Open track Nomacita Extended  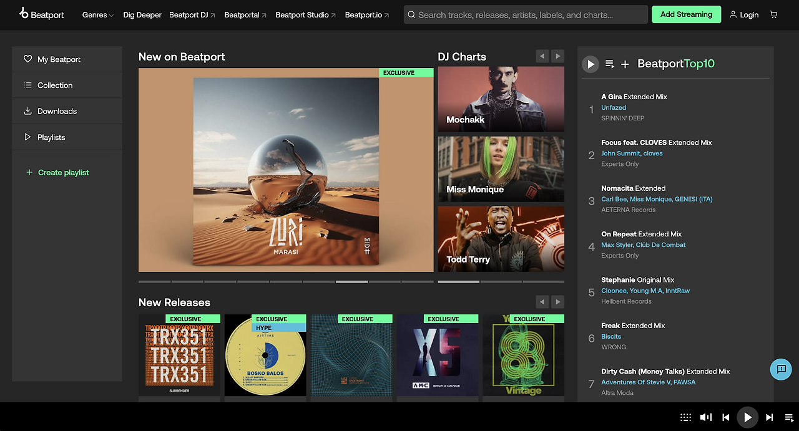pos(634,188)
